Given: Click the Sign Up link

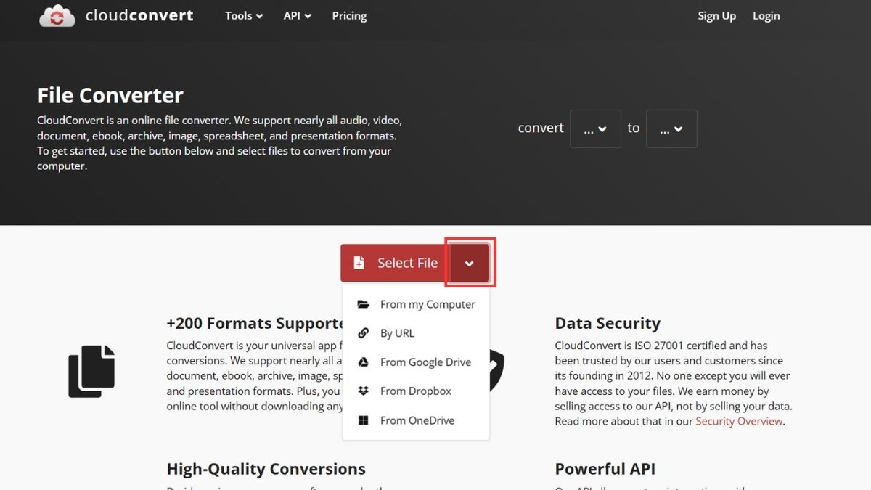Looking at the screenshot, I should click(x=717, y=15).
